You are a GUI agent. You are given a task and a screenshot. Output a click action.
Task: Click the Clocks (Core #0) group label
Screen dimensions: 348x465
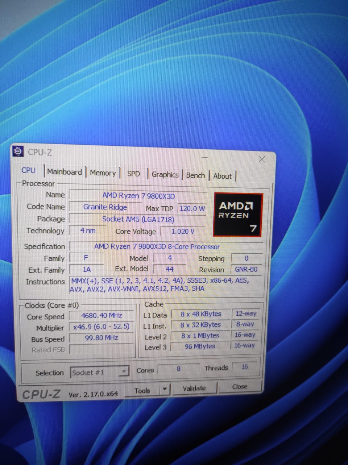point(51,305)
